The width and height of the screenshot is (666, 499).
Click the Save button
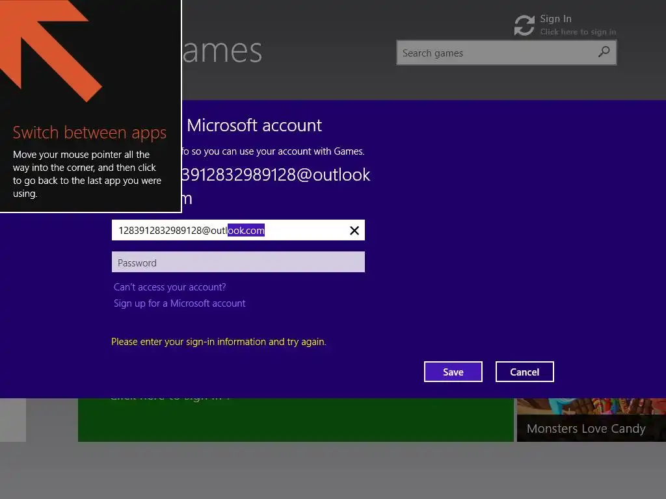pos(453,372)
